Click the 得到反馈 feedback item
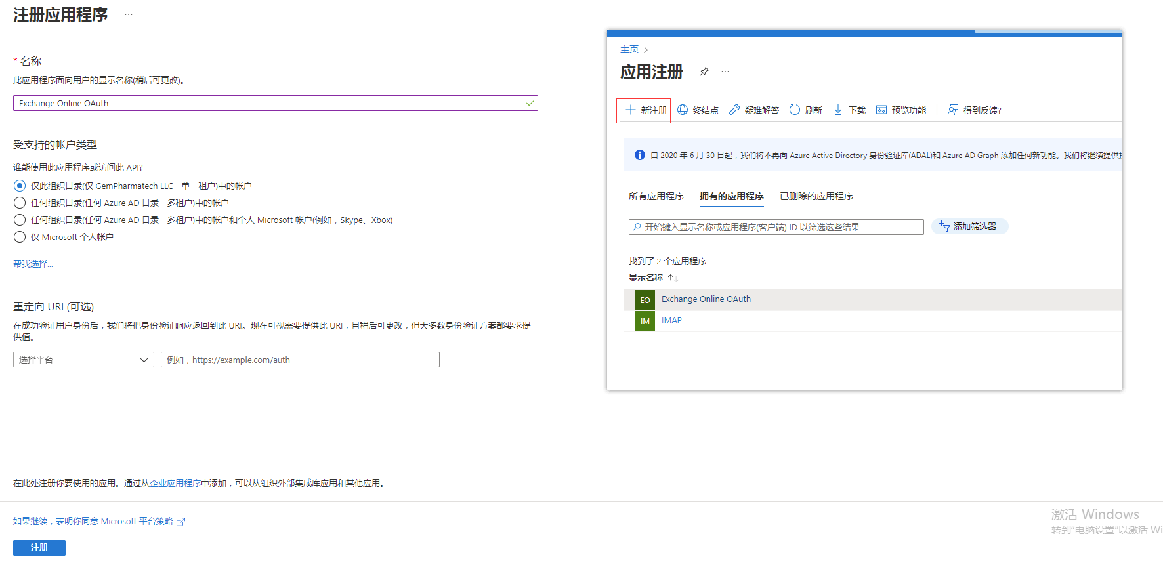 [974, 110]
